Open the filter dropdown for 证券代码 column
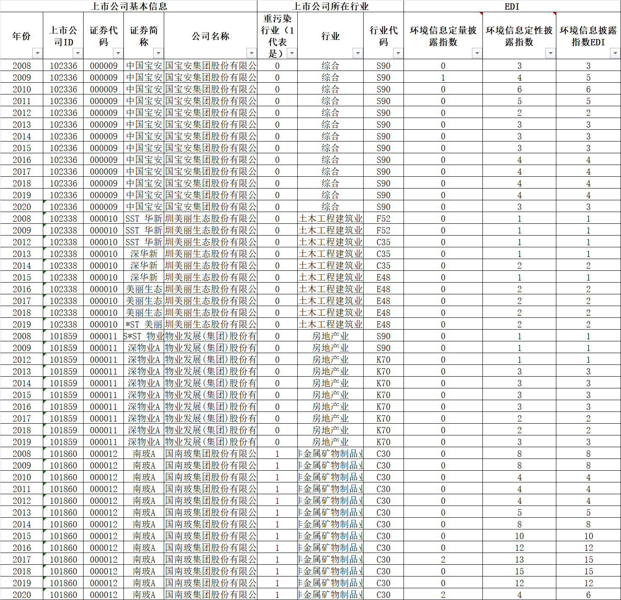Image resolution: width=621 pixels, height=600 pixels. (118, 53)
